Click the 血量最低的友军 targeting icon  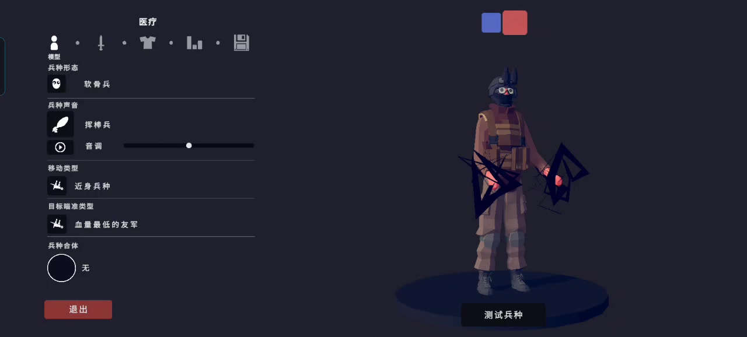(57, 224)
